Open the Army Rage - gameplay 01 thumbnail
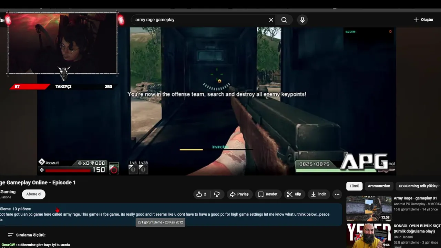Viewport: 441px width, 248px height. click(369, 208)
